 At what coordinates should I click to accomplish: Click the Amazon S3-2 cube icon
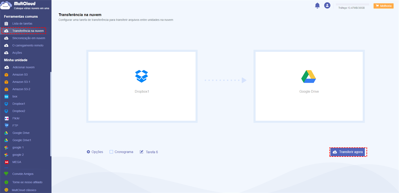6,89
